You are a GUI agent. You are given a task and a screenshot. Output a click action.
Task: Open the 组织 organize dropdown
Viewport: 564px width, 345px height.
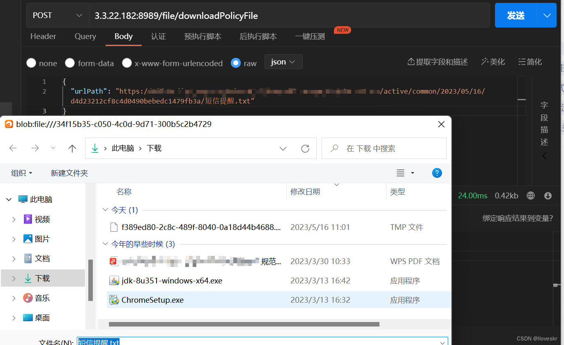[x=22, y=173]
